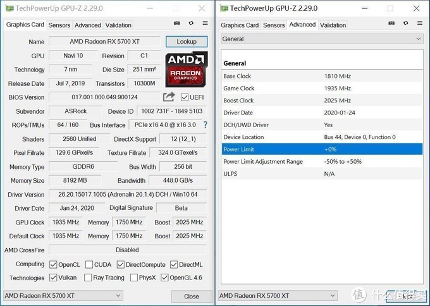Toggle the OpenGL 4.6 checkbox
Image resolution: width=430 pixels, height=306 pixels.
(164, 278)
